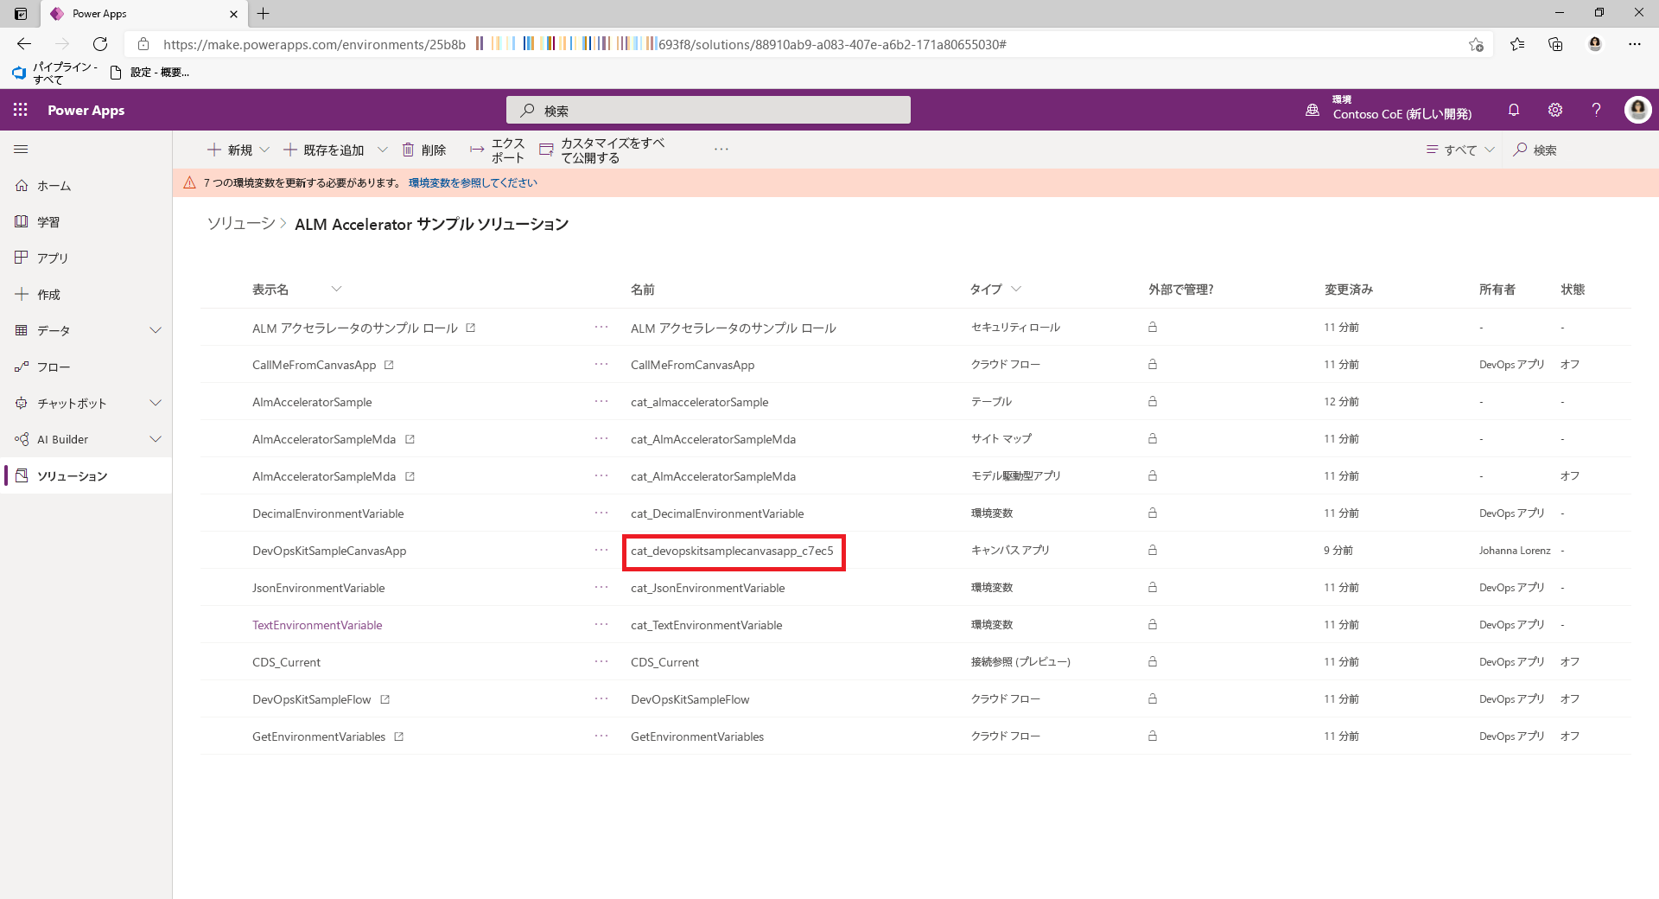Open browser settings and more menu
Viewport: 1659px width, 899px height.
[x=1635, y=44]
